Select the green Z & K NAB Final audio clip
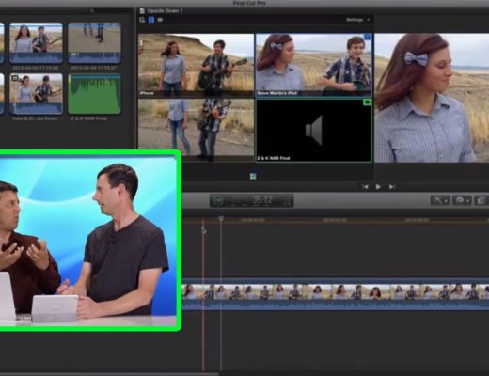This screenshot has height=376, width=489. pos(94,94)
